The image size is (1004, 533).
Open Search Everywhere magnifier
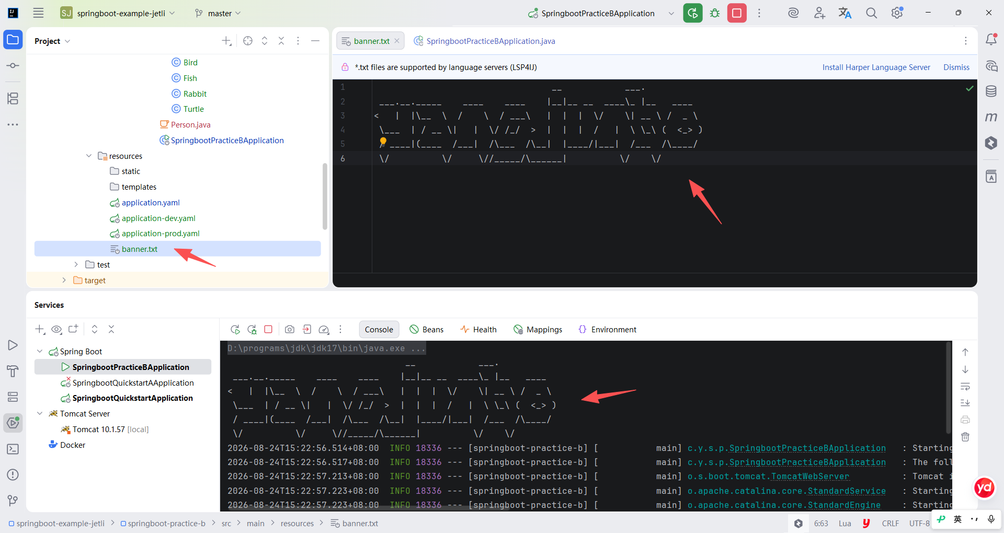pos(871,13)
